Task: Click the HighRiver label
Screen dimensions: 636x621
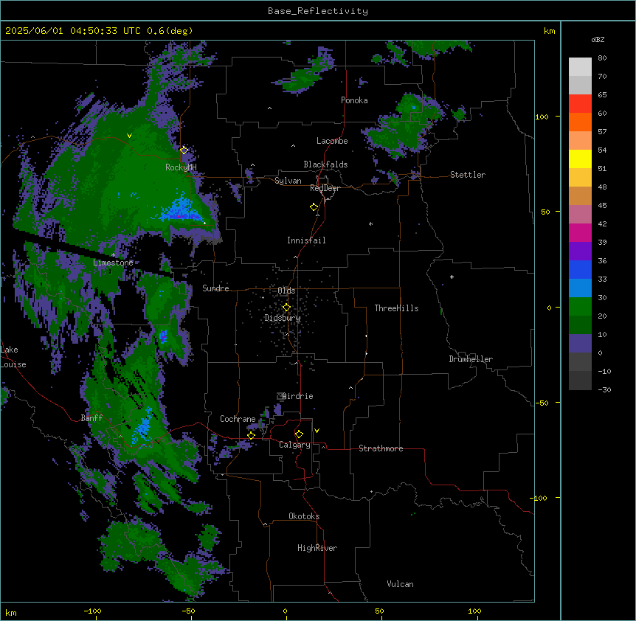Action: click(317, 548)
